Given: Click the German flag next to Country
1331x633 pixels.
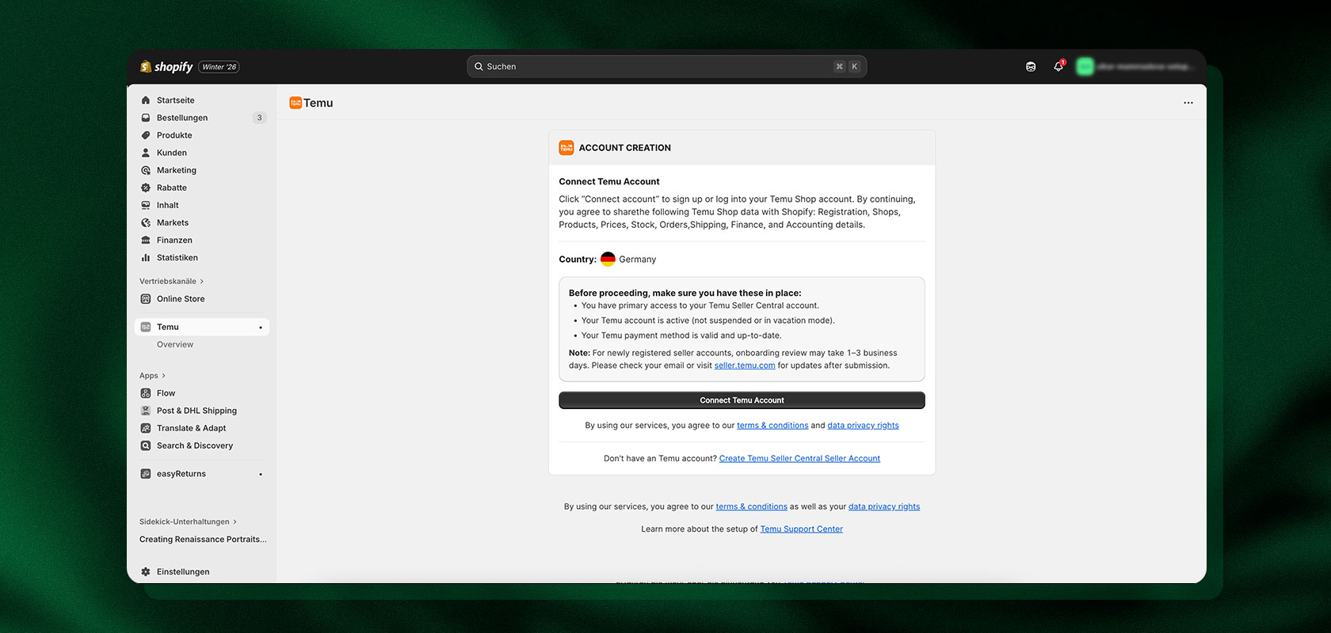Looking at the screenshot, I should click(608, 259).
